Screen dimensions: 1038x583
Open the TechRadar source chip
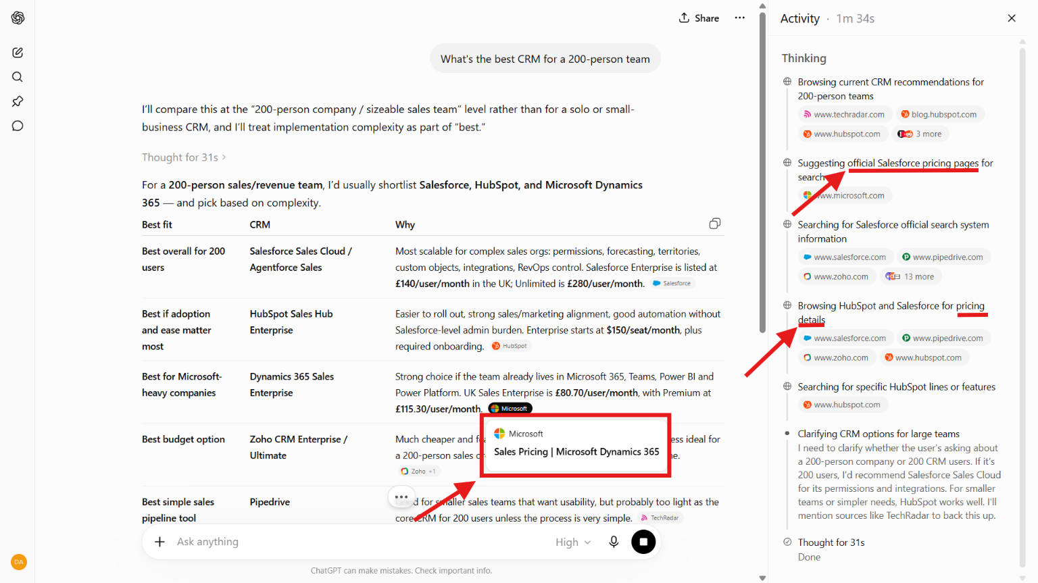coord(660,518)
